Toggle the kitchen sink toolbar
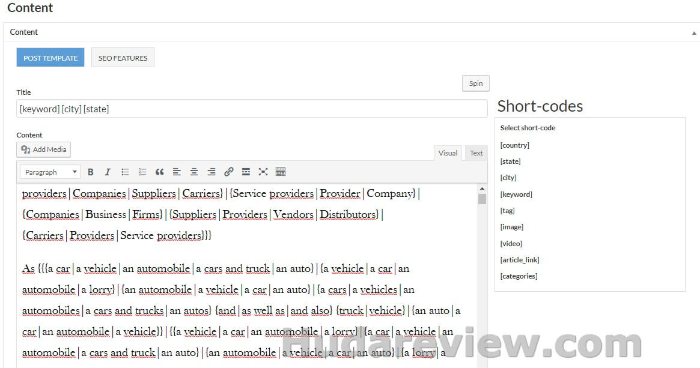 click(281, 172)
